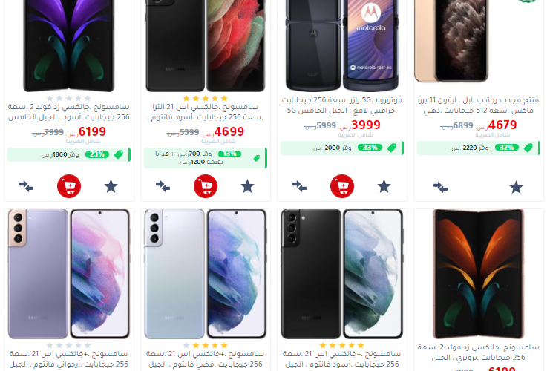Image resolution: width=550 pixels, height=371 pixels.
Task: Add Galaxy S21 Ultra to cart
Action: (x=206, y=186)
